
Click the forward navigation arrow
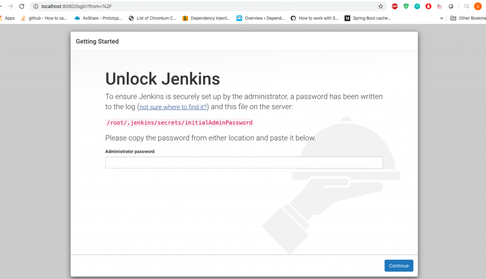10,6
